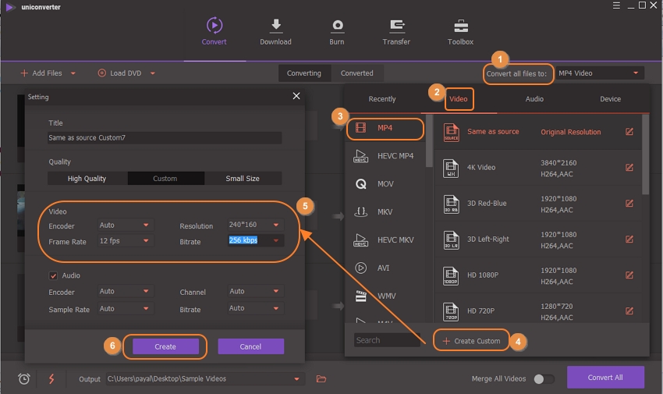The width and height of the screenshot is (663, 394).
Task: Switch to the Device tab
Action: 611,99
